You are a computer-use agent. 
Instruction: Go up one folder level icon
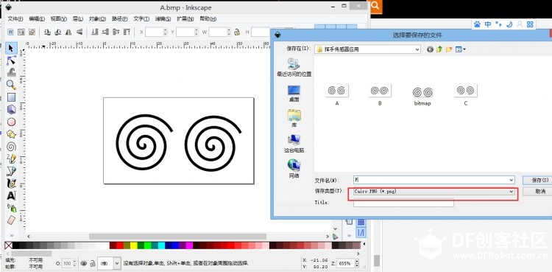(439, 49)
